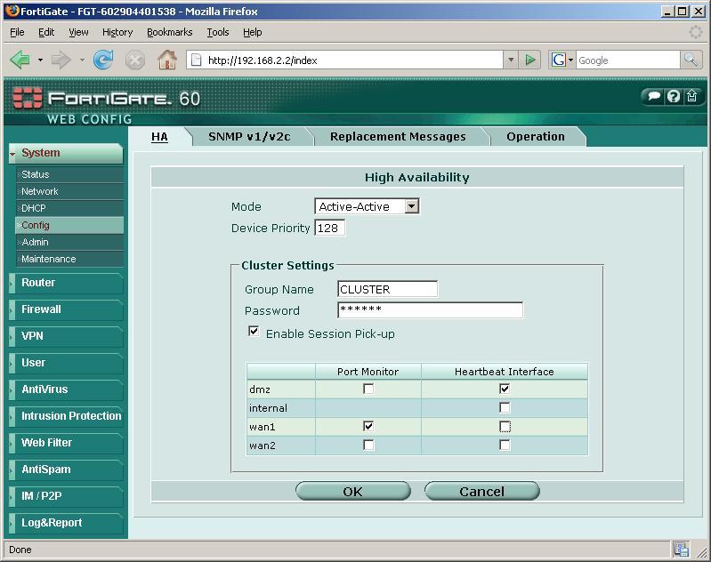Expand the User menu section
The height and width of the screenshot is (562, 711).
click(x=66, y=363)
